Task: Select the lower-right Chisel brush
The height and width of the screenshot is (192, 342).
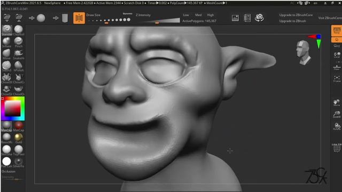Action: pos(19,90)
